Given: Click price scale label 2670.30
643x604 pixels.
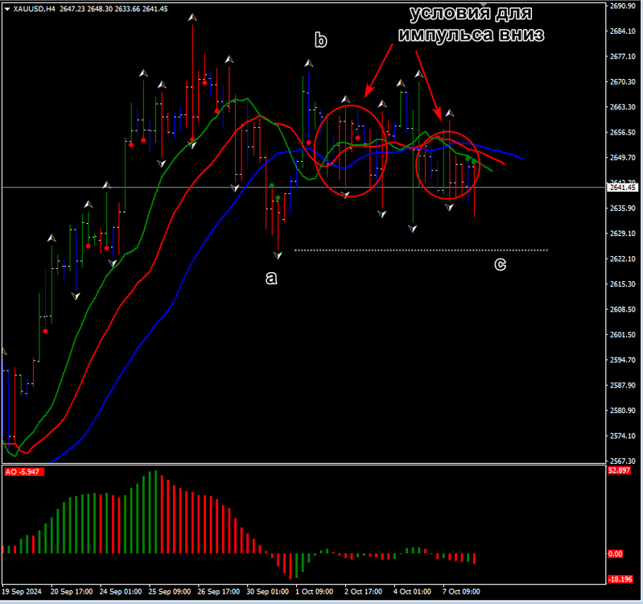Looking at the screenshot, I should [623, 82].
